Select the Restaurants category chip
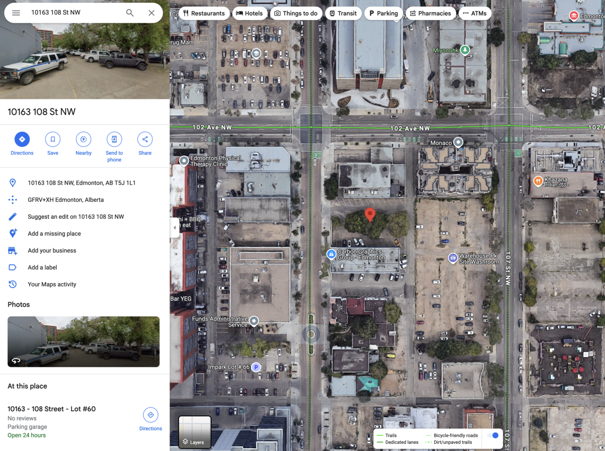Image resolution: width=605 pixels, height=451 pixels. (204, 13)
